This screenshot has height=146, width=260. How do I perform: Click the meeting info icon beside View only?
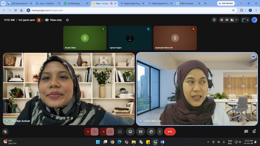pos(67,20)
